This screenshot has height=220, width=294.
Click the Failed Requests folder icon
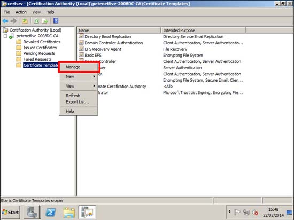click(19, 59)
